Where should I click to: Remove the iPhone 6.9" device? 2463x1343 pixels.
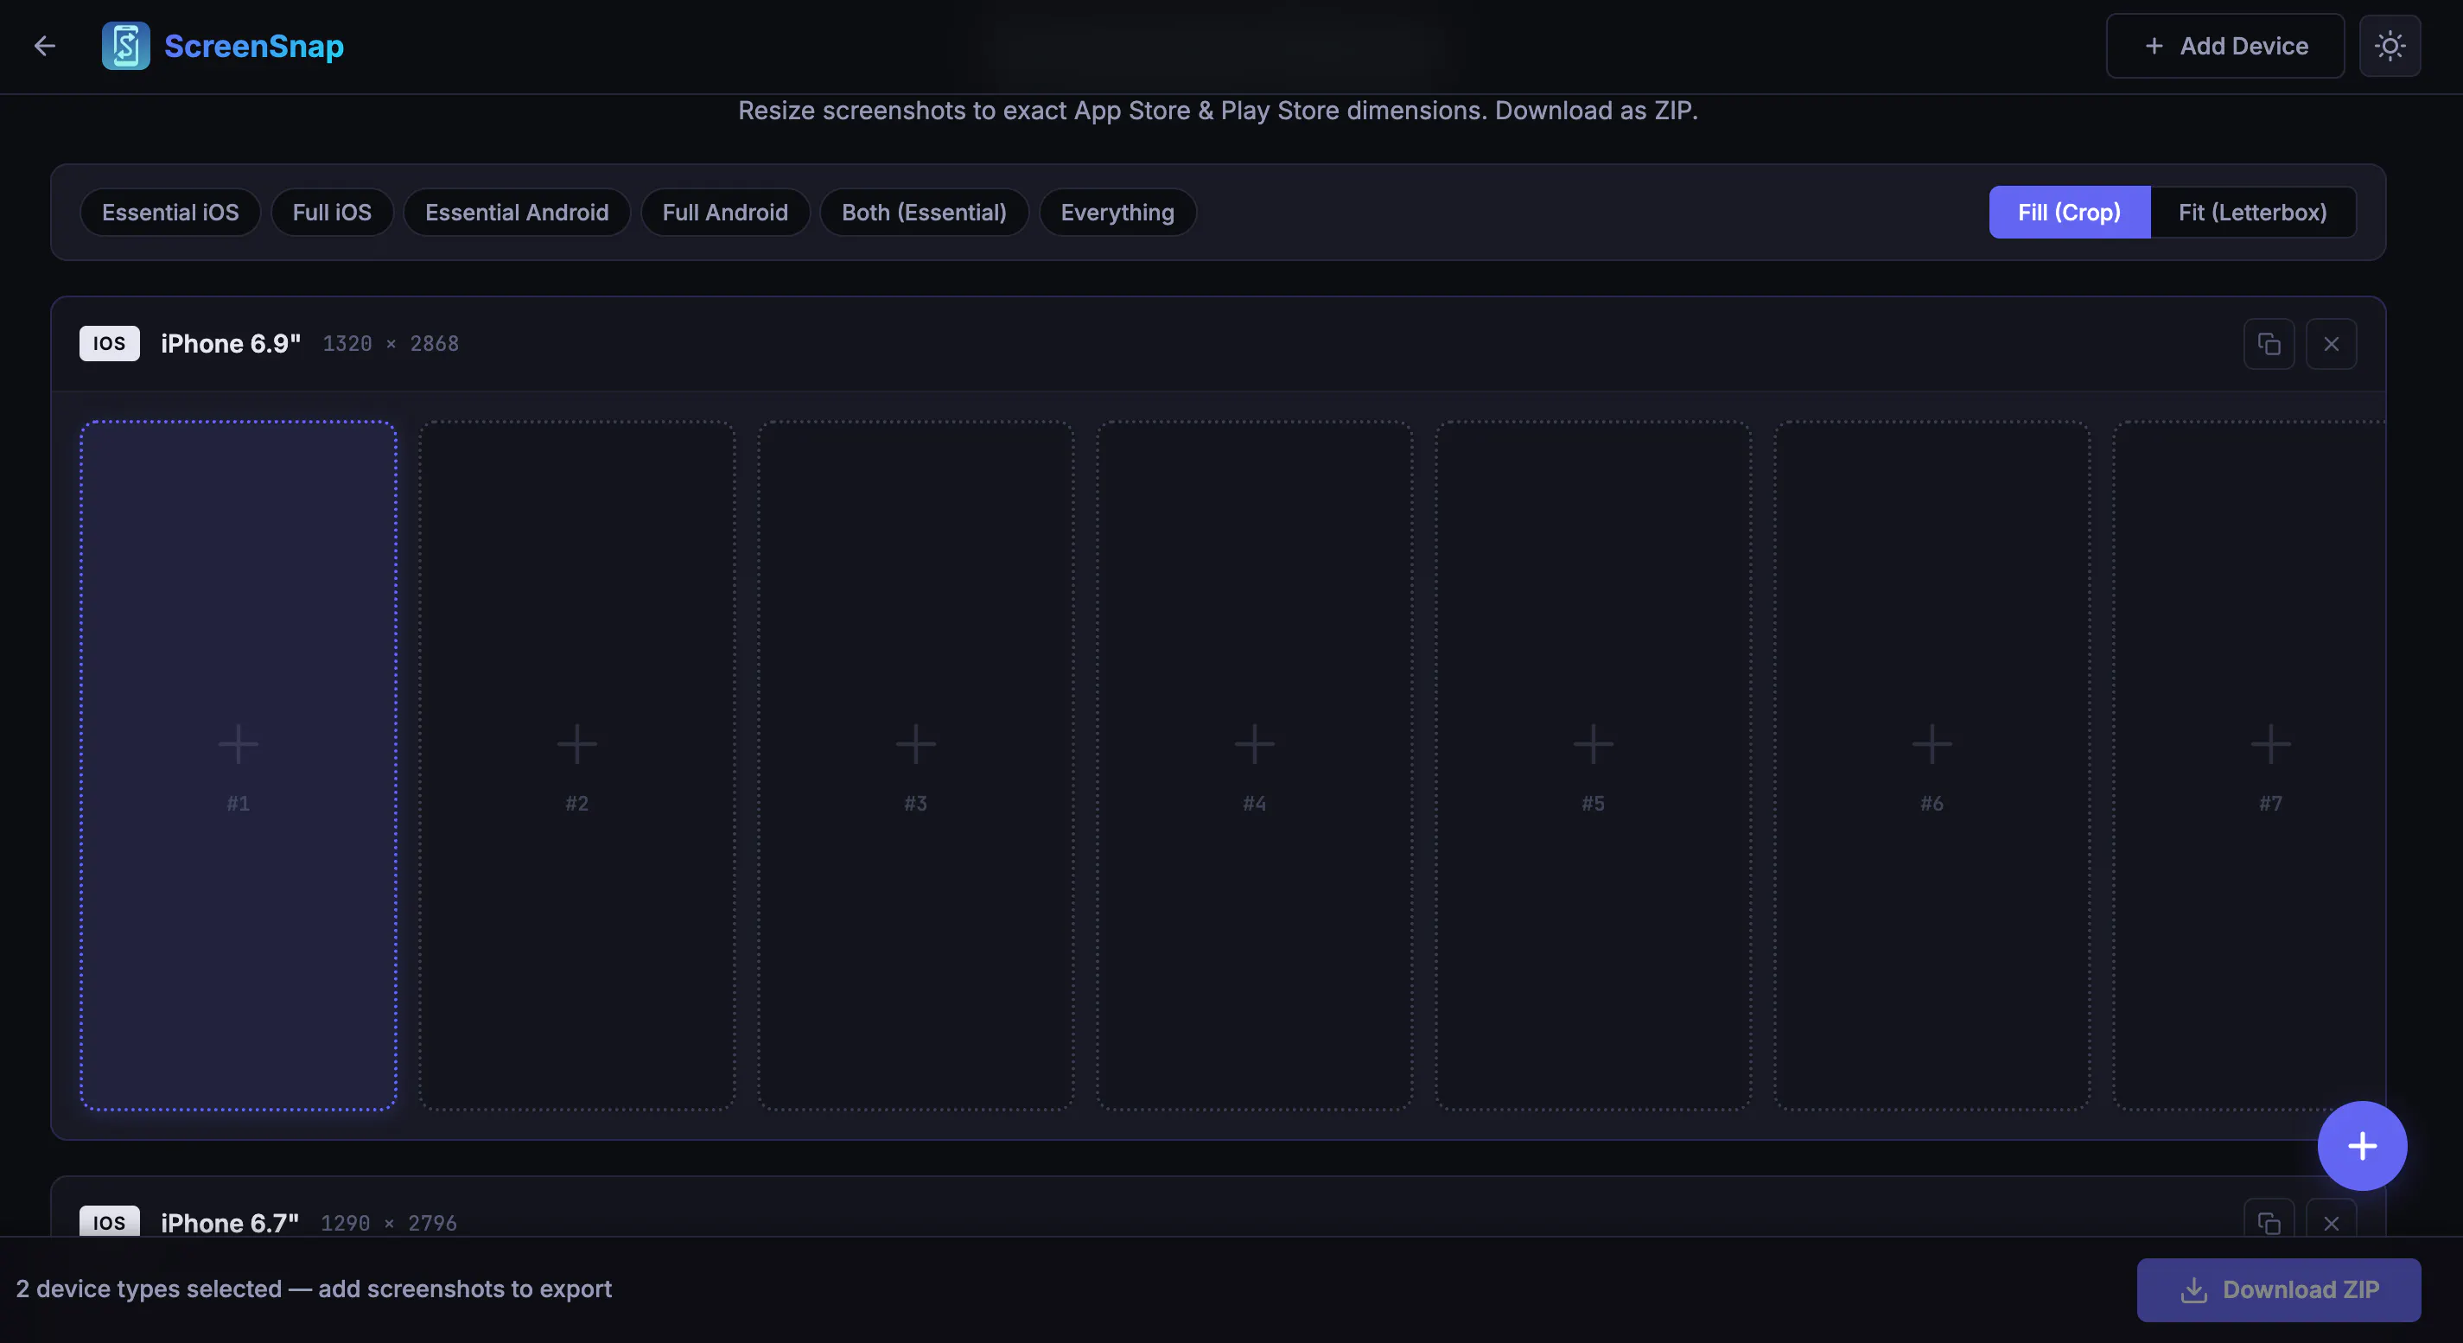click(2331, 344)
